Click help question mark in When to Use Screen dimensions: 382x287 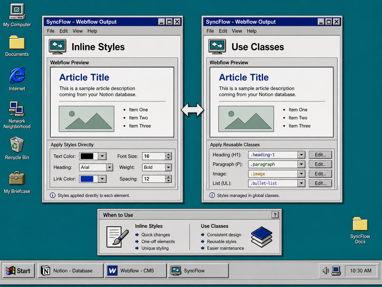[275, 215]
